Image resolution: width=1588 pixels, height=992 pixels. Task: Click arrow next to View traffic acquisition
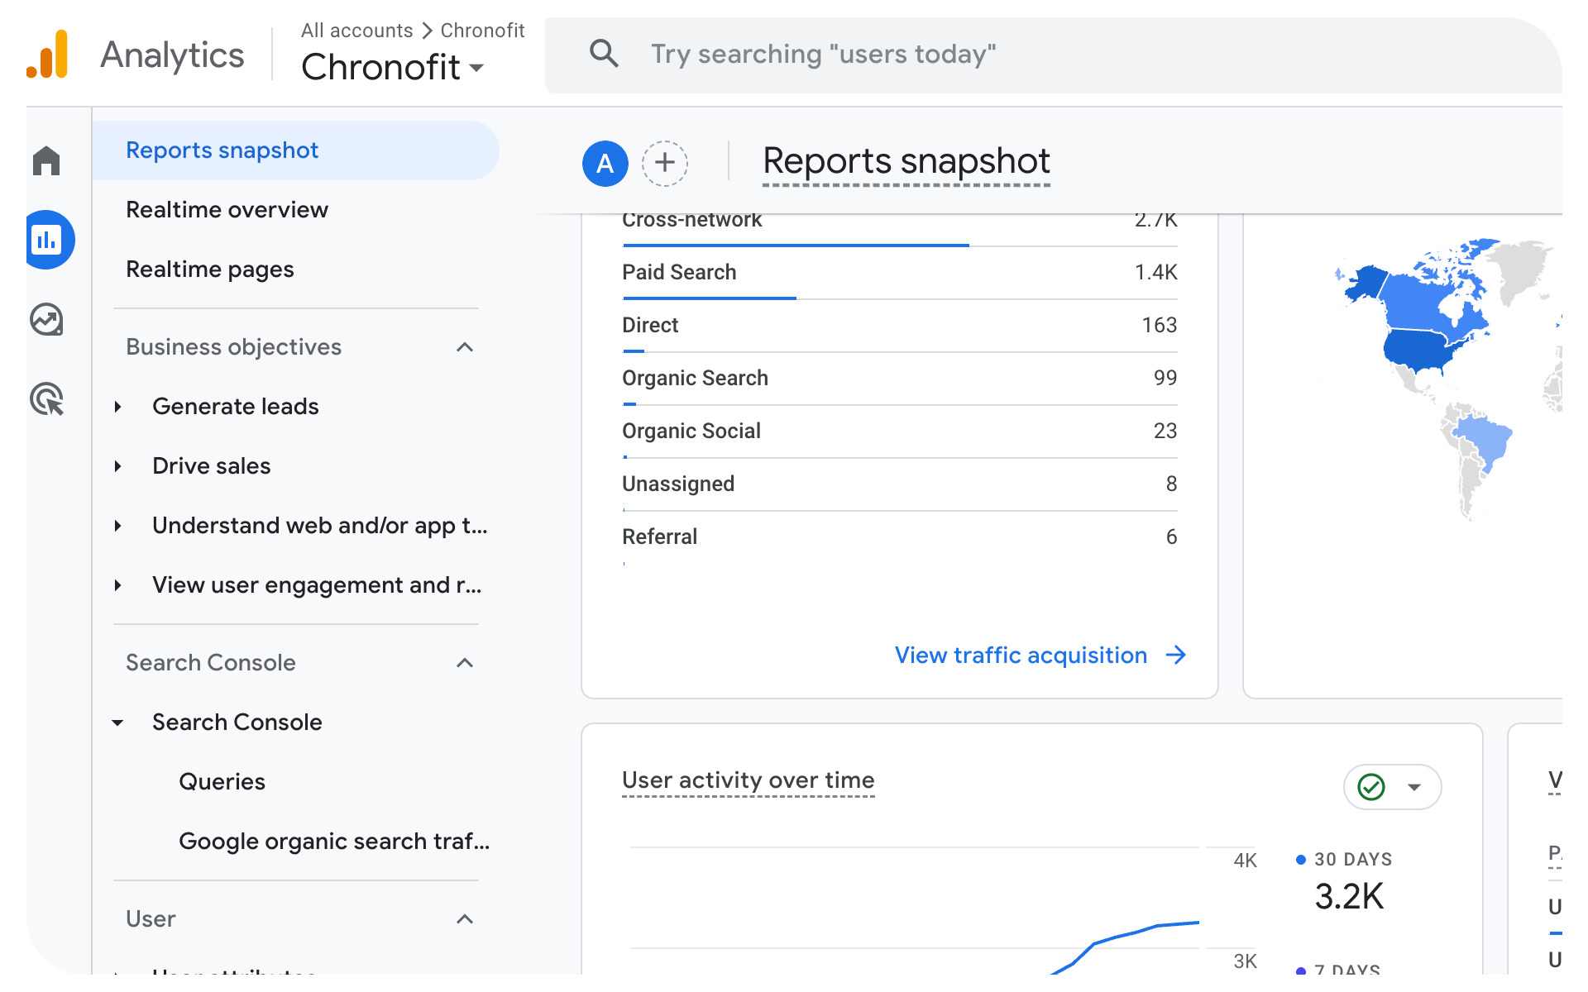pyautogui.click(x=1176, y=656)
